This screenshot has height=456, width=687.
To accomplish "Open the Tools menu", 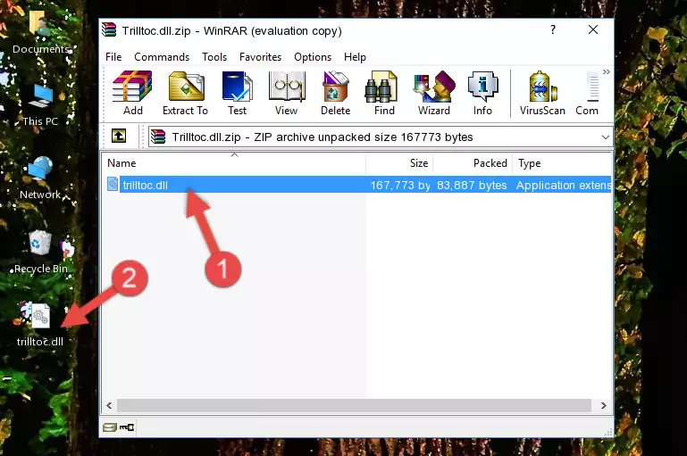I will (214, 57).
